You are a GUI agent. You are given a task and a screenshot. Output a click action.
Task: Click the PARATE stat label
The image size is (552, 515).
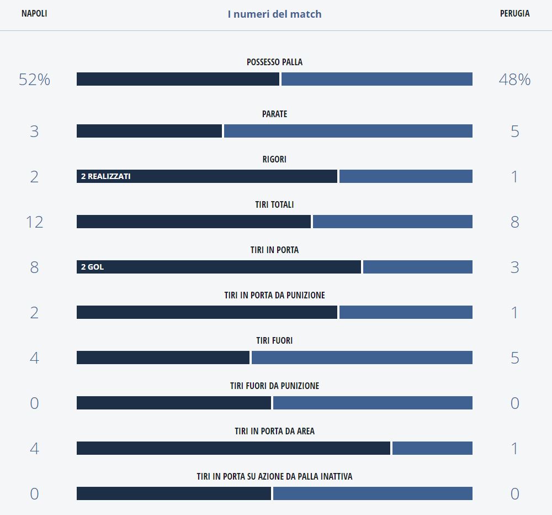(274, 114)
